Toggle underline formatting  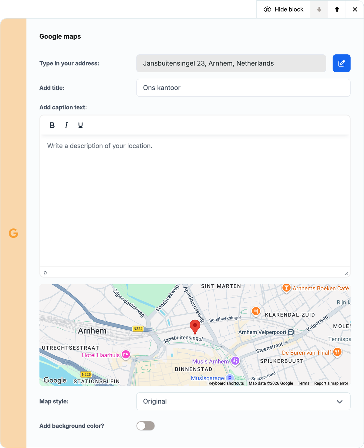point(80,125)
